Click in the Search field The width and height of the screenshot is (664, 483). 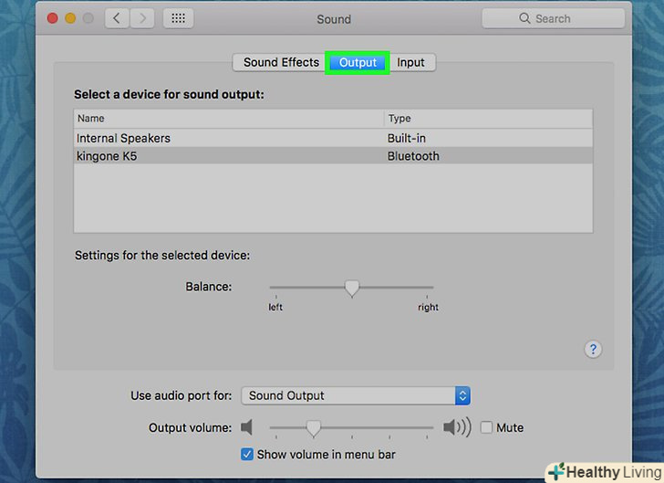553,18
